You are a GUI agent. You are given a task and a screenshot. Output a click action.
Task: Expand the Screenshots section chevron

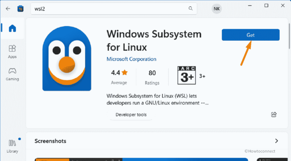pyautogui.click(x=276, y=141)
